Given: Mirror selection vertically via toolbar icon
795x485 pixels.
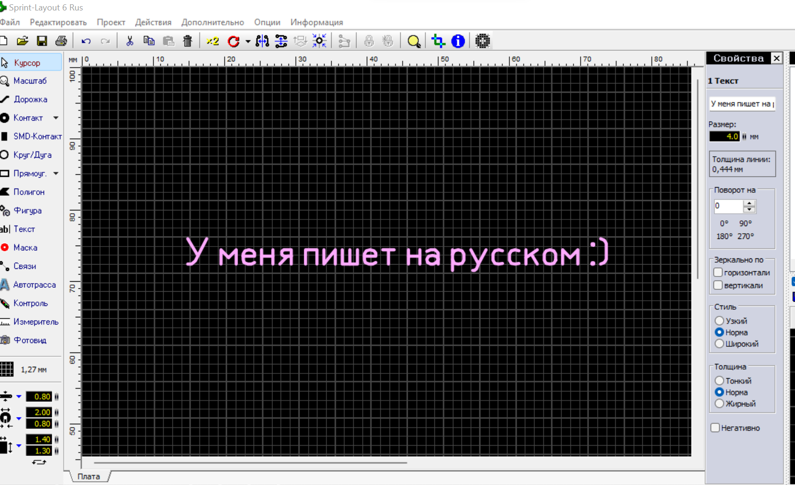Looking at the screenshot, I should coord(281,41).
